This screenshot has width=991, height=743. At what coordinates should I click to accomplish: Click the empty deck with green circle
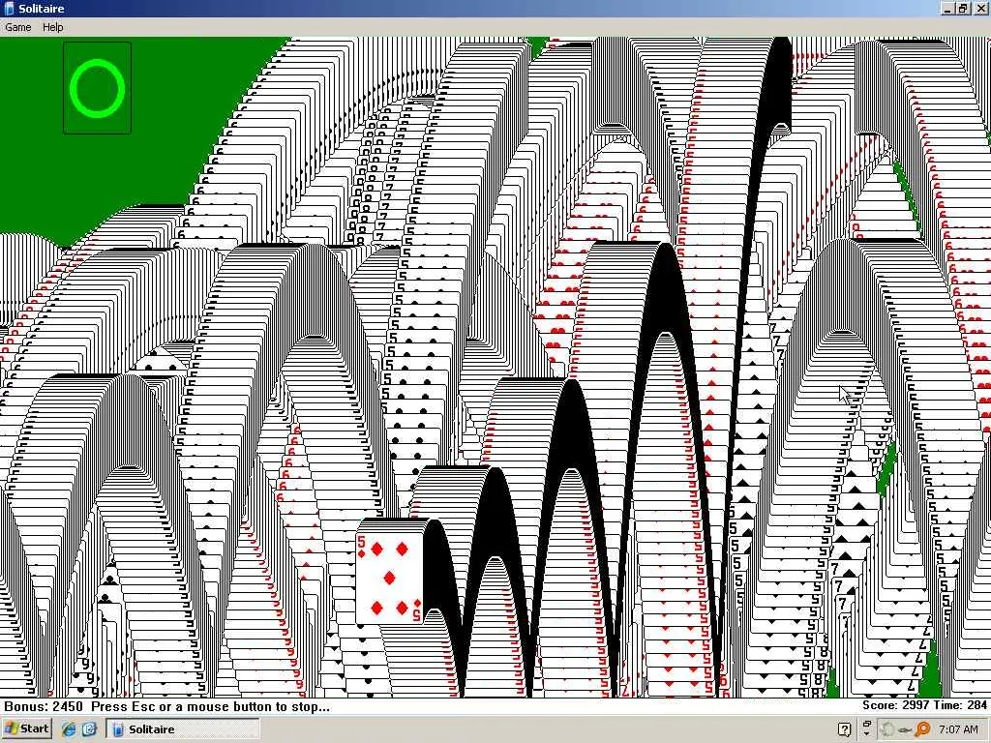98,88
